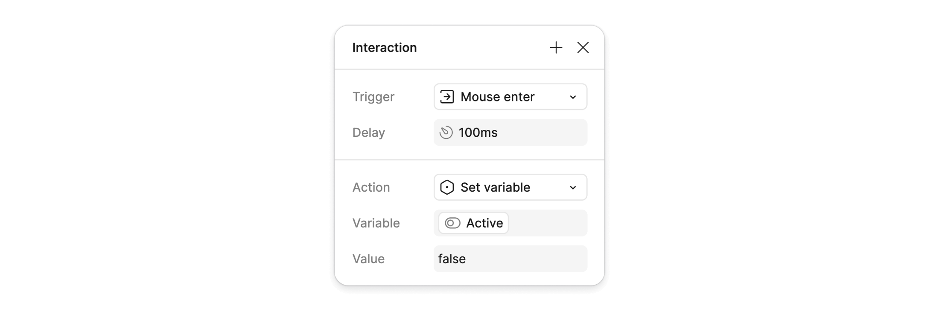Click the hexagon icon for Set variable
The image size is (939, 311).
pos(447,187)
